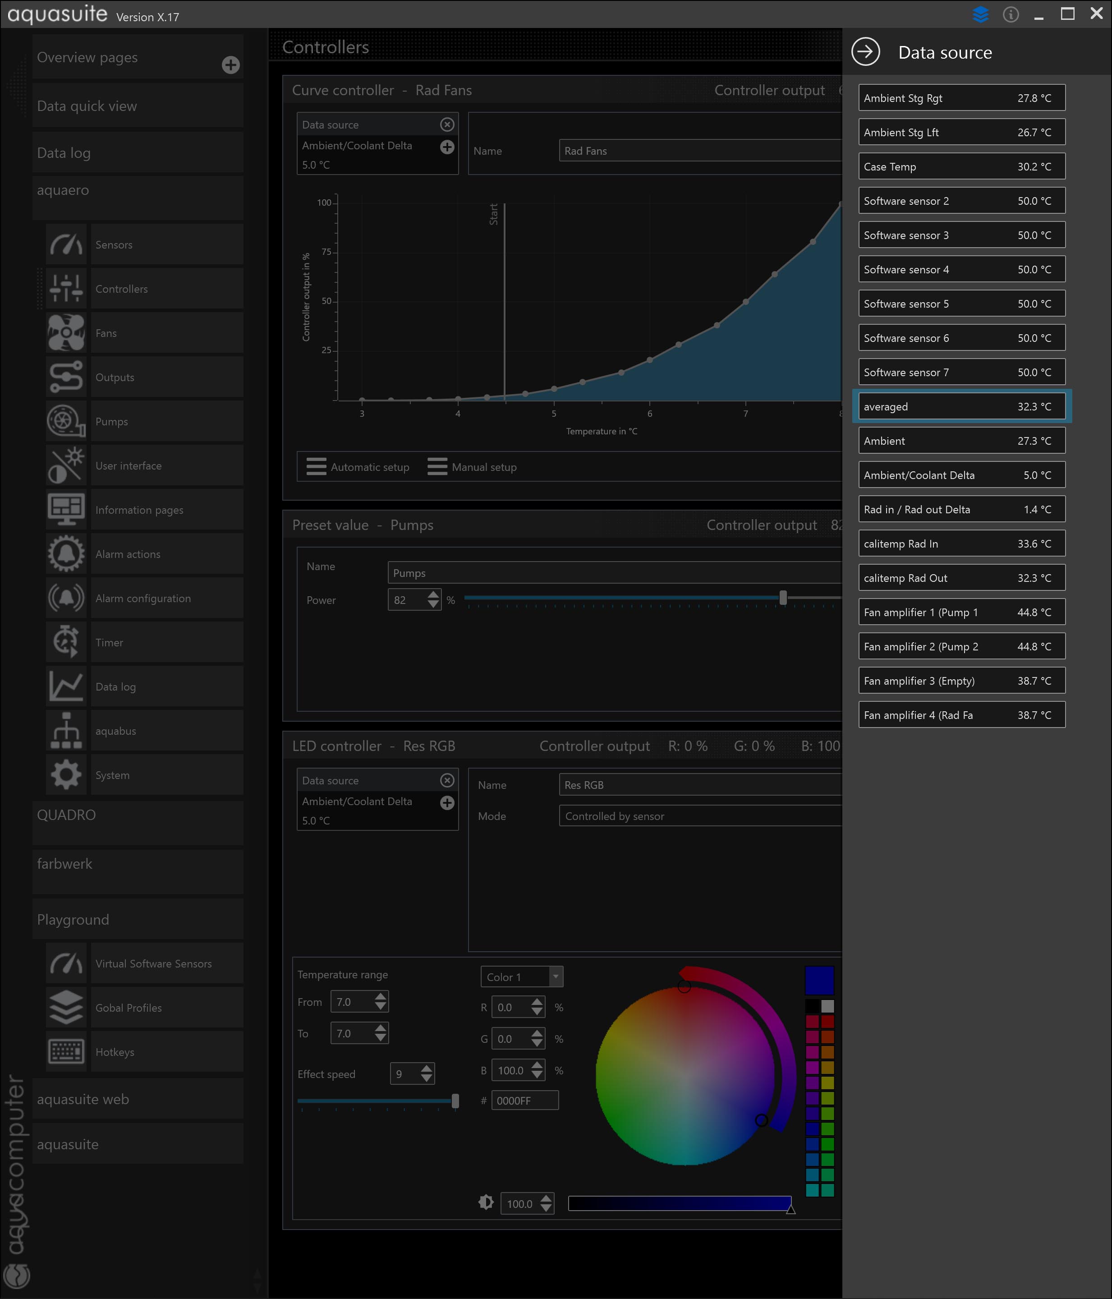Select Case Temp data source
The image size is (1112, 1299).
pyautogui.click(x=961, y=166)
